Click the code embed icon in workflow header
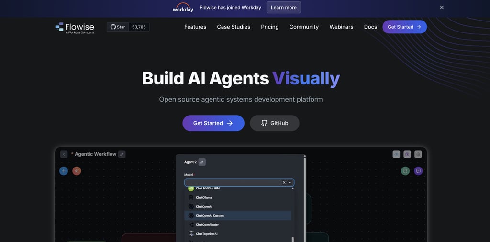The height and width of the screenshot is (242, 490). (396, 154)
